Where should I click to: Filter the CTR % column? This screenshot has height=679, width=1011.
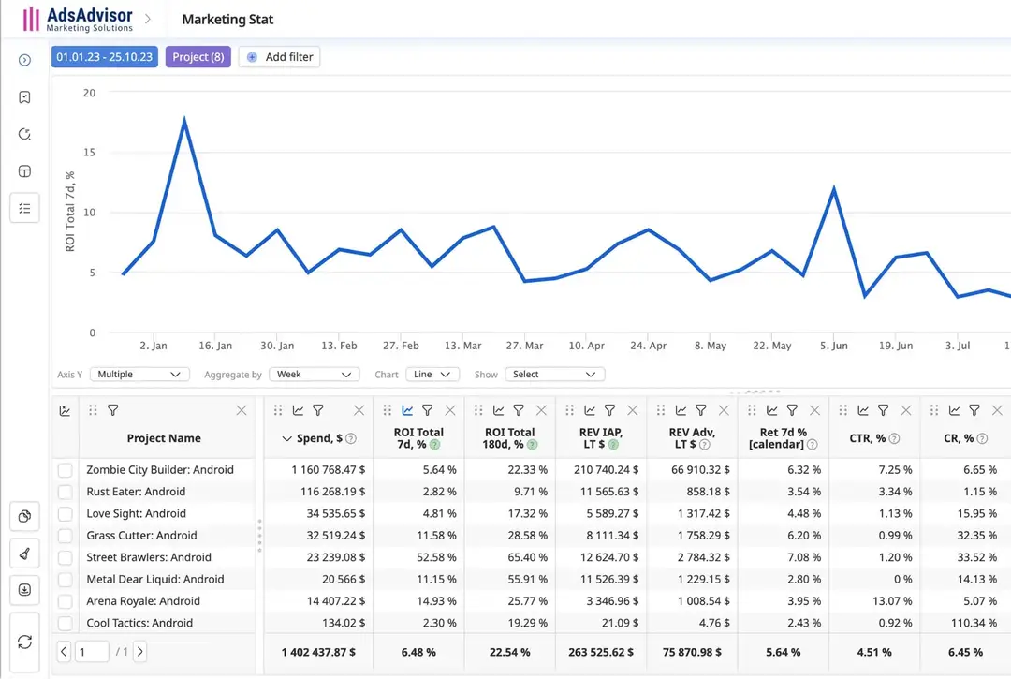(884, 410)
